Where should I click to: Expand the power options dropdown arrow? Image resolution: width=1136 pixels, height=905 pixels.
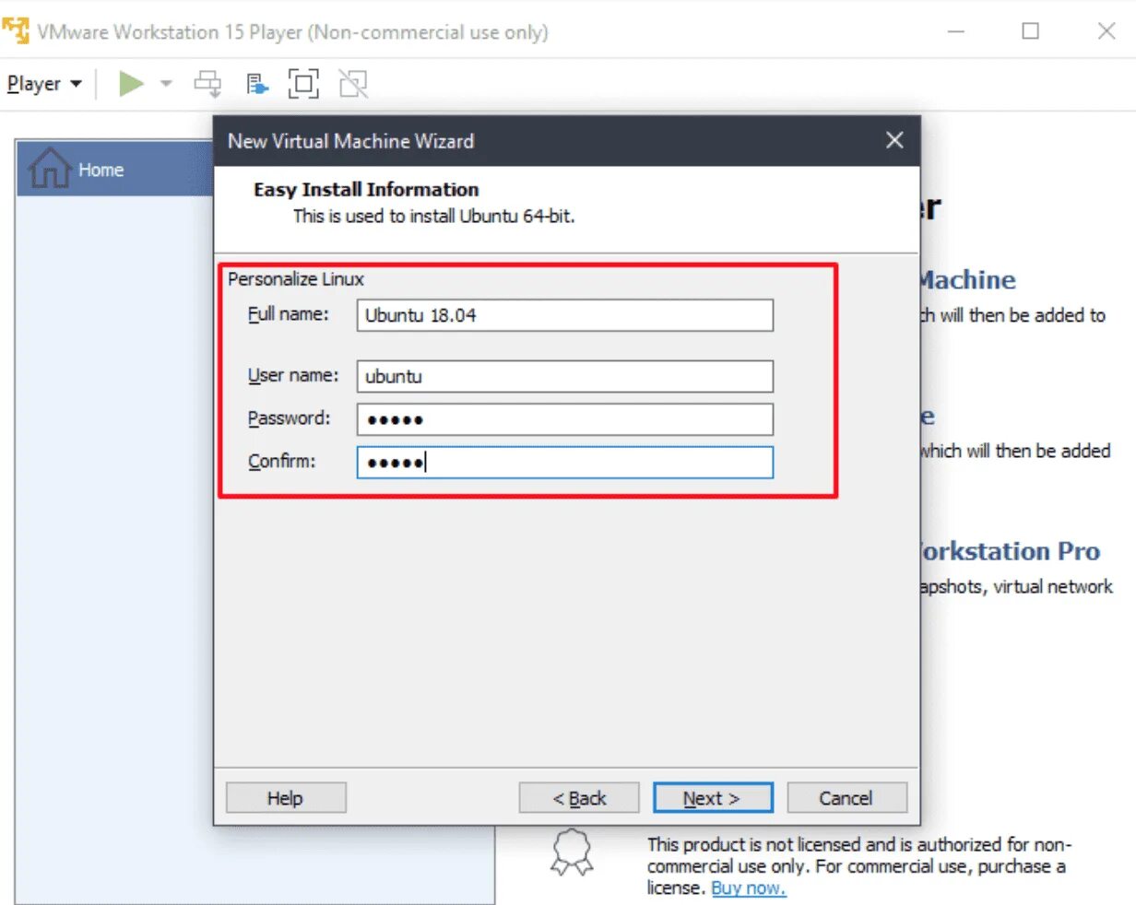point(166,84)
